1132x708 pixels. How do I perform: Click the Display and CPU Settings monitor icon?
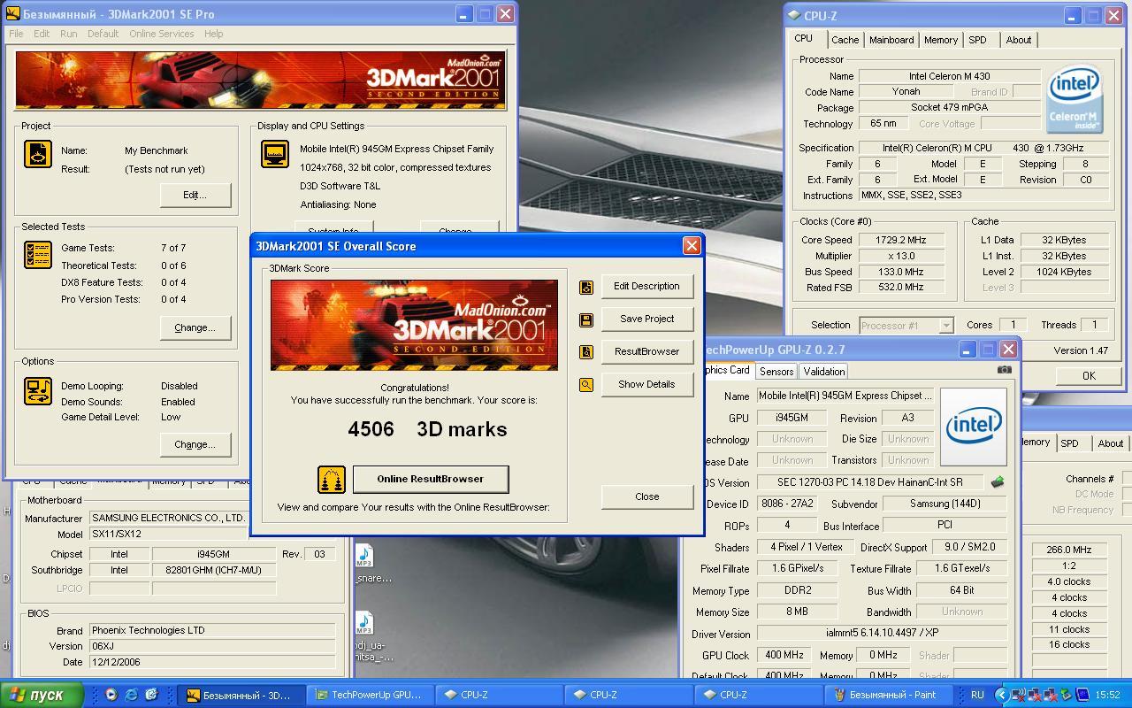pos(275,154)
